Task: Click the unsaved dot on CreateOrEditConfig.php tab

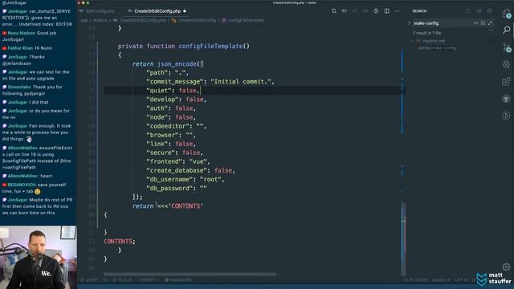Action: [x=185, y=11]
